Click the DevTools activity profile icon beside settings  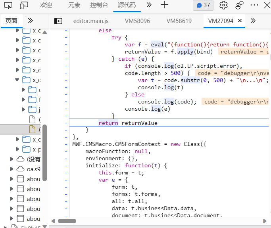pos(239,5)
